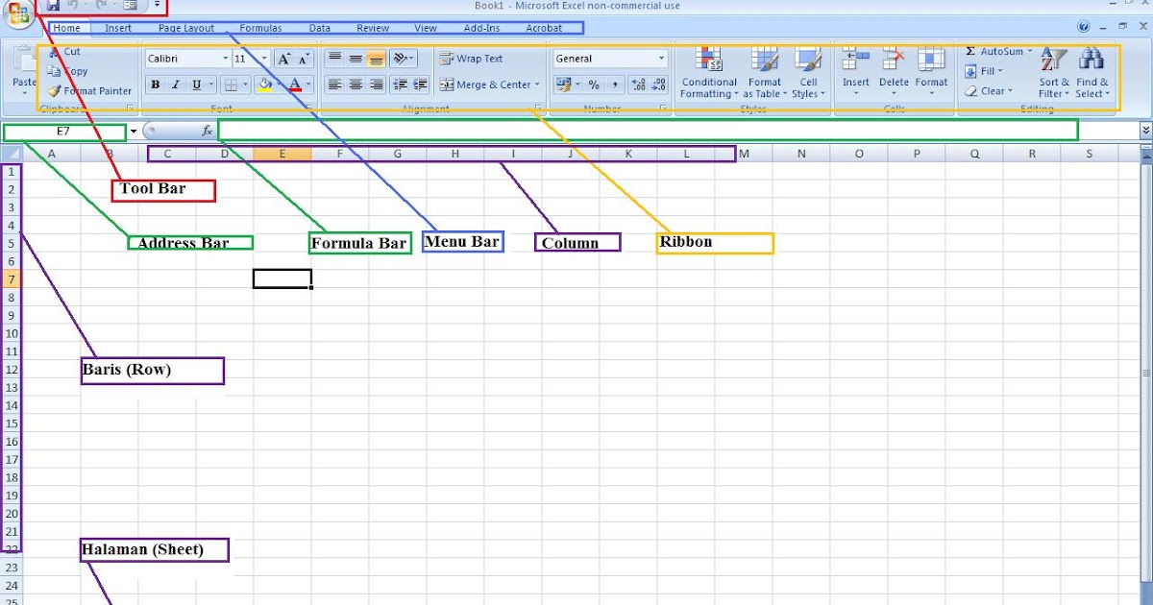The height and width of the screenshot is (605, 1153).
Task: Open the Review ribbon tab
Action: point(372,28)
